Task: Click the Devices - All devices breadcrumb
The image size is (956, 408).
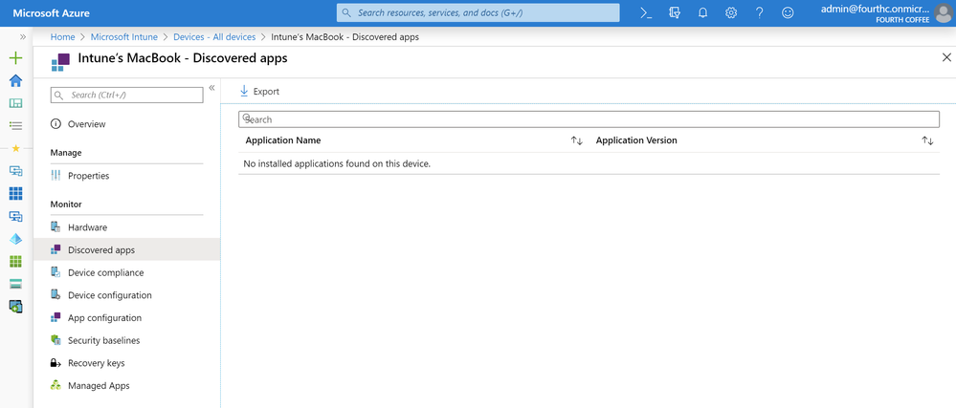Action: click(x=214, y=36)
